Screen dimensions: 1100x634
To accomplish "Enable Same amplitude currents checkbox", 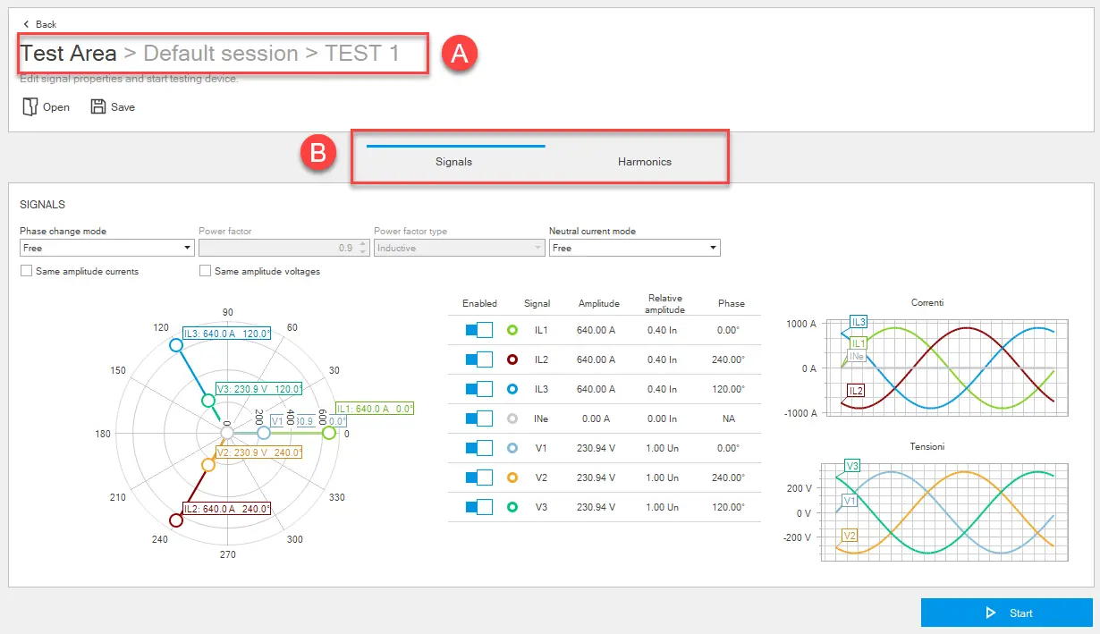I will point(26,271).
